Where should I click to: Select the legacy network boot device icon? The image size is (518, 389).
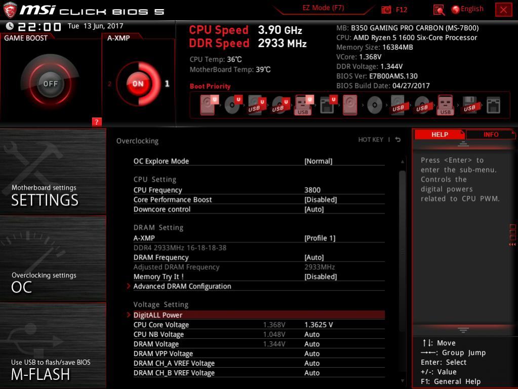tap(493, 105)
